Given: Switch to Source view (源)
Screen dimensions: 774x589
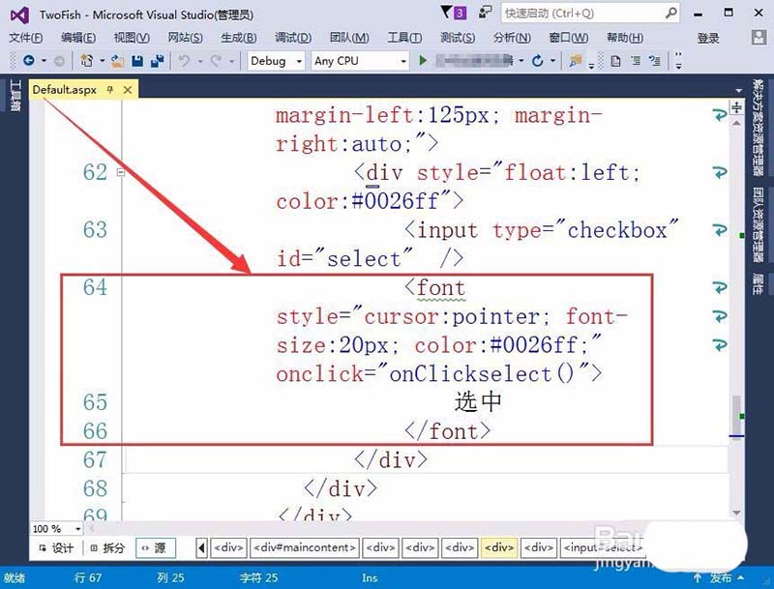Looking at the screenshot, I should [x=153, y=547].
